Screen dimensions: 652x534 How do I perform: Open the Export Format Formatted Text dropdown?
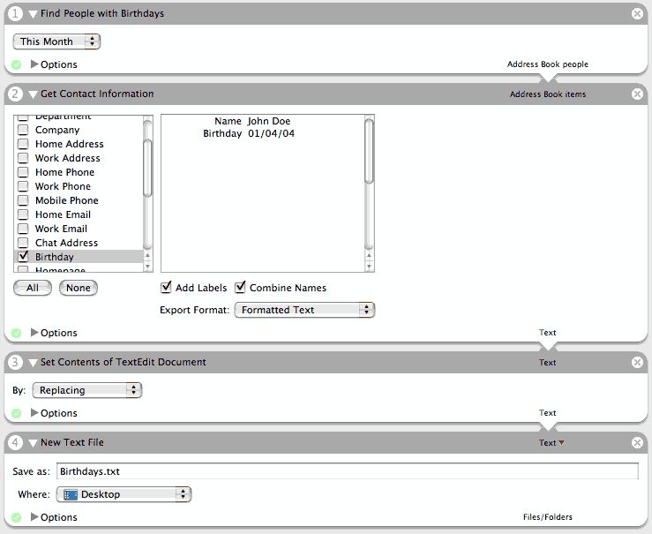click(x=304, y=310)
